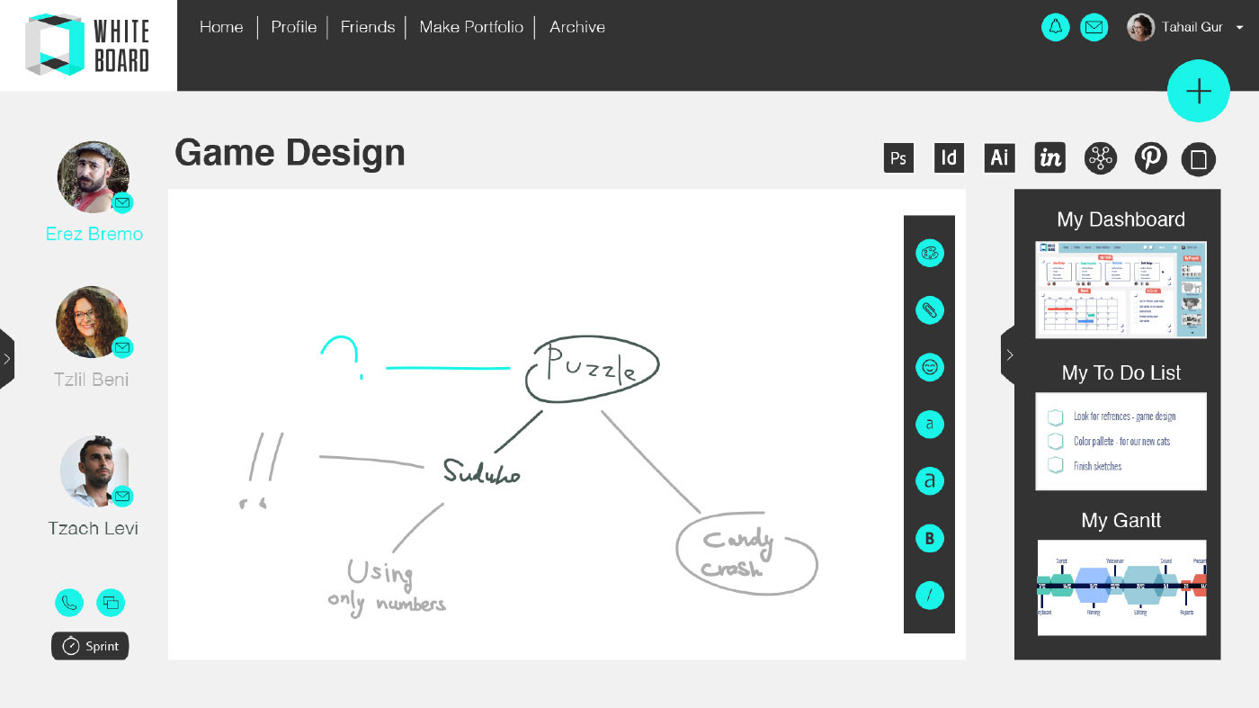The image size is (1259, 708).
Task: Tick the 'Color pallete' to-do checkbox
Action: (x=1056, y=442)
